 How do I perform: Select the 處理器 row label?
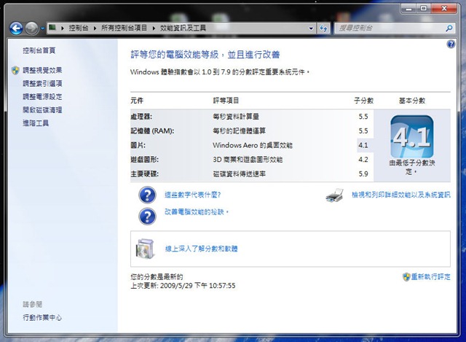pyautogui.click(x=141, y=117)
